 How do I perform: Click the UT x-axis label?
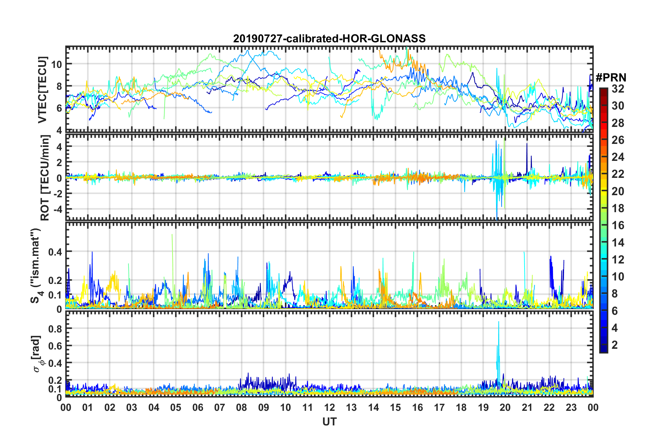tap(329, 422)
